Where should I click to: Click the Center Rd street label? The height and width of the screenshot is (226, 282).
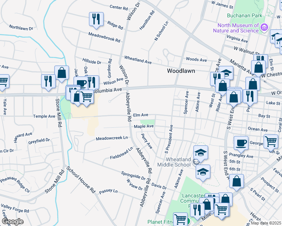click(119, 8)
